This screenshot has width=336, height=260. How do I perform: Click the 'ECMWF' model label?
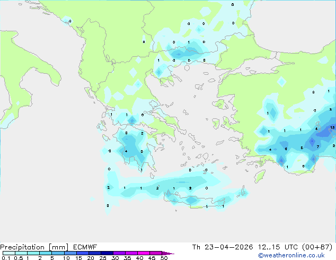[85, 247]
